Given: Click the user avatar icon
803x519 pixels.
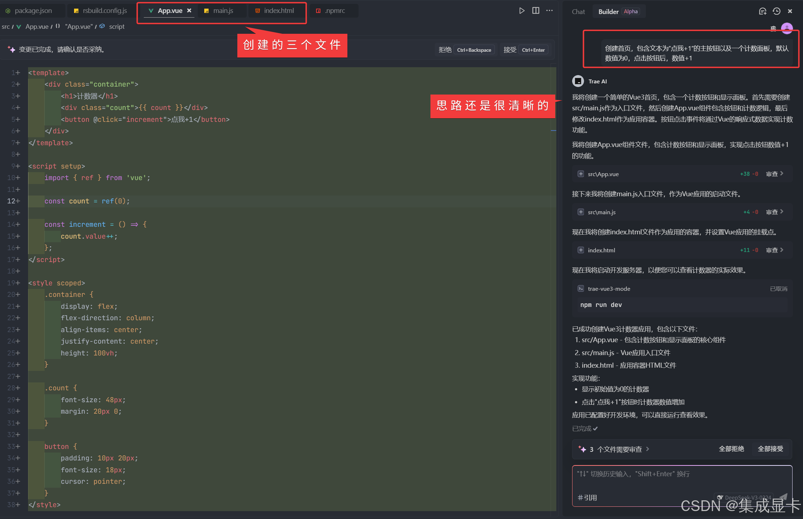Looking at the screenshot, I should click(x=787, y=28).
